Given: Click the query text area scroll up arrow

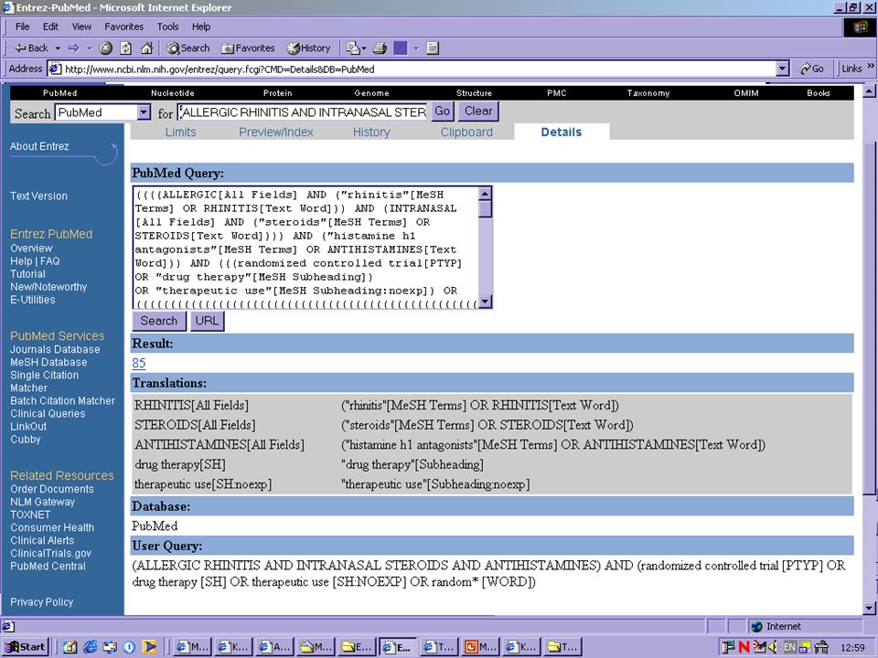Looking at the screenshot, I should (x=485, y=194).
